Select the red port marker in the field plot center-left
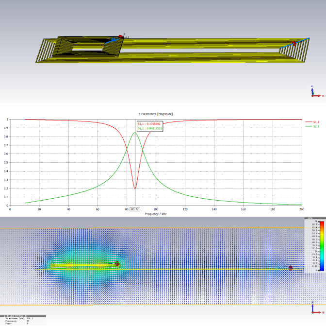 (117, 263)
